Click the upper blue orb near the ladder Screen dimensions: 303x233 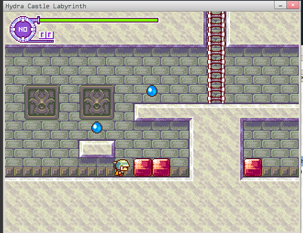tap(152, 91)
